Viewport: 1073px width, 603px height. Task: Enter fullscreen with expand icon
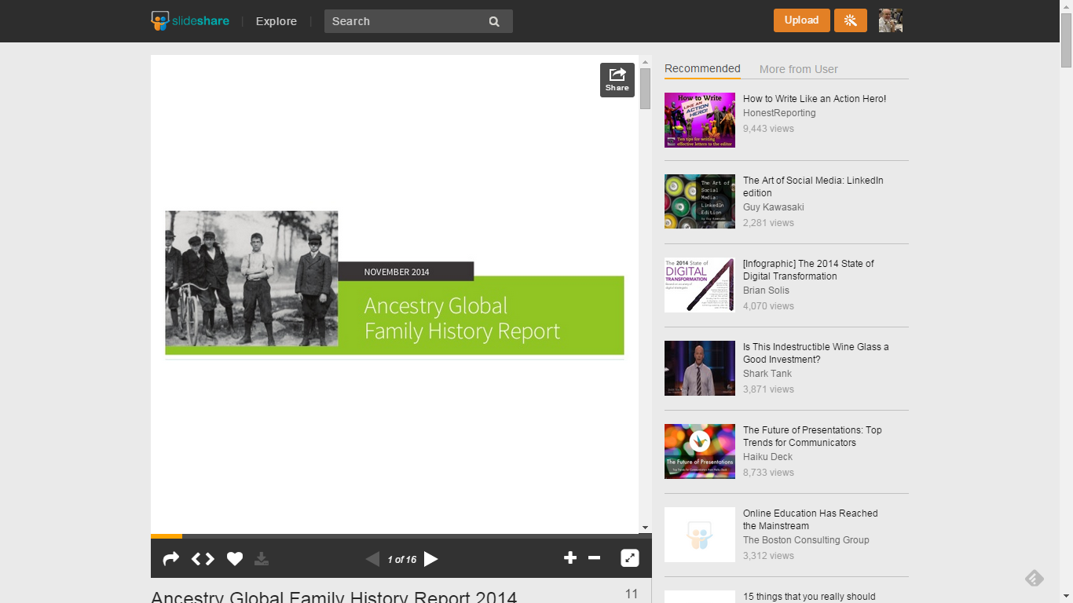[x=630, y=558]
